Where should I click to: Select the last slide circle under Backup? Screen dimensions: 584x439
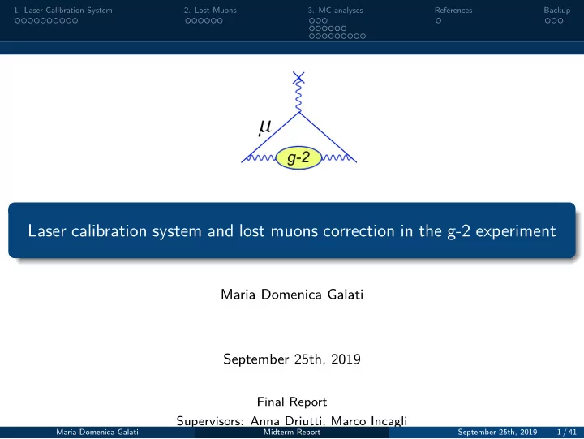coord(560,21)
